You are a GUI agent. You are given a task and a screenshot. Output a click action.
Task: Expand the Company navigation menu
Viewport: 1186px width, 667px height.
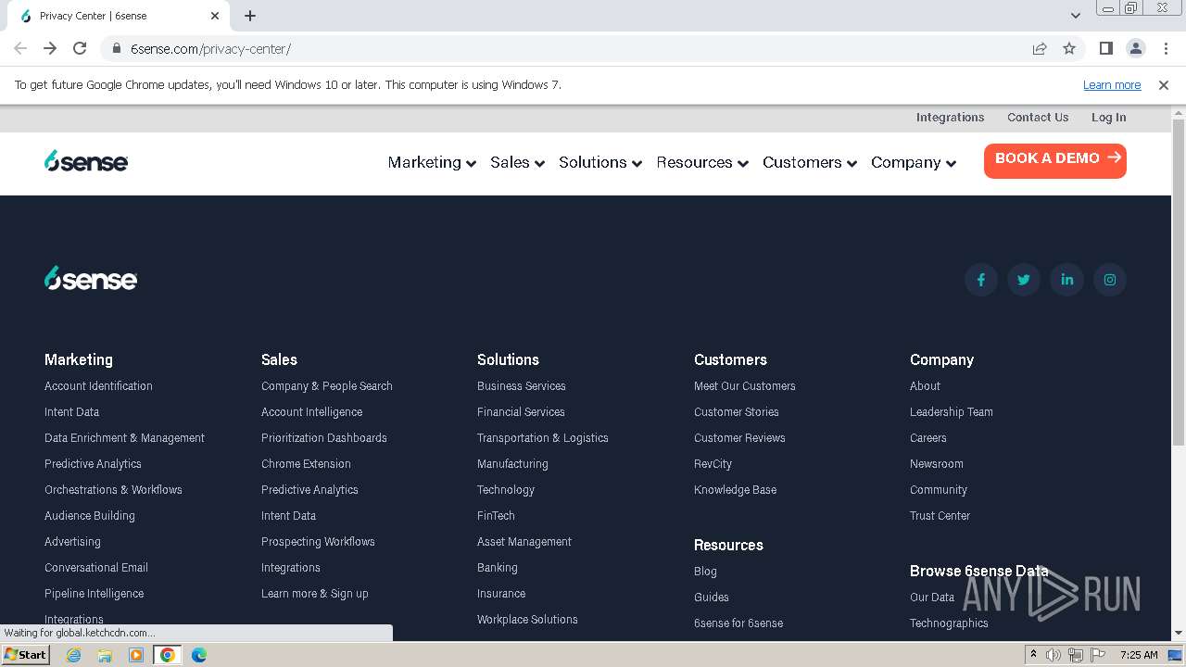tap(914, 162)
